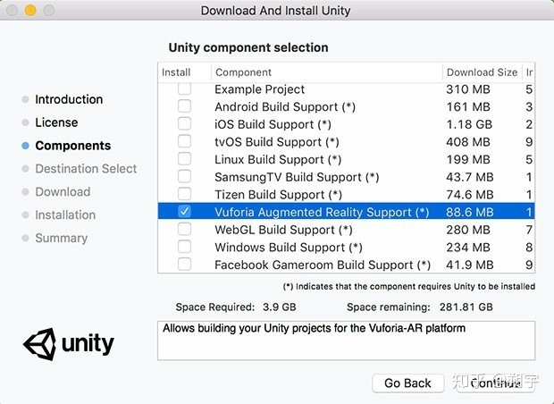
Task: Select the Components step in sidebar
Action: point(72,146)
